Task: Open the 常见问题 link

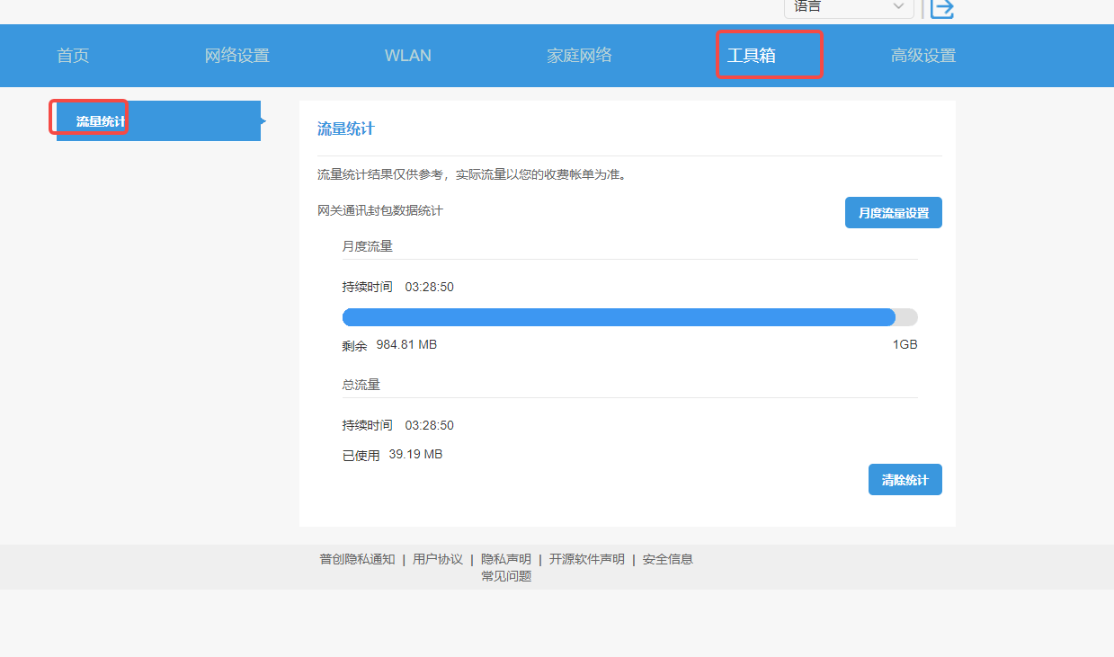Action: click(505, 576)
